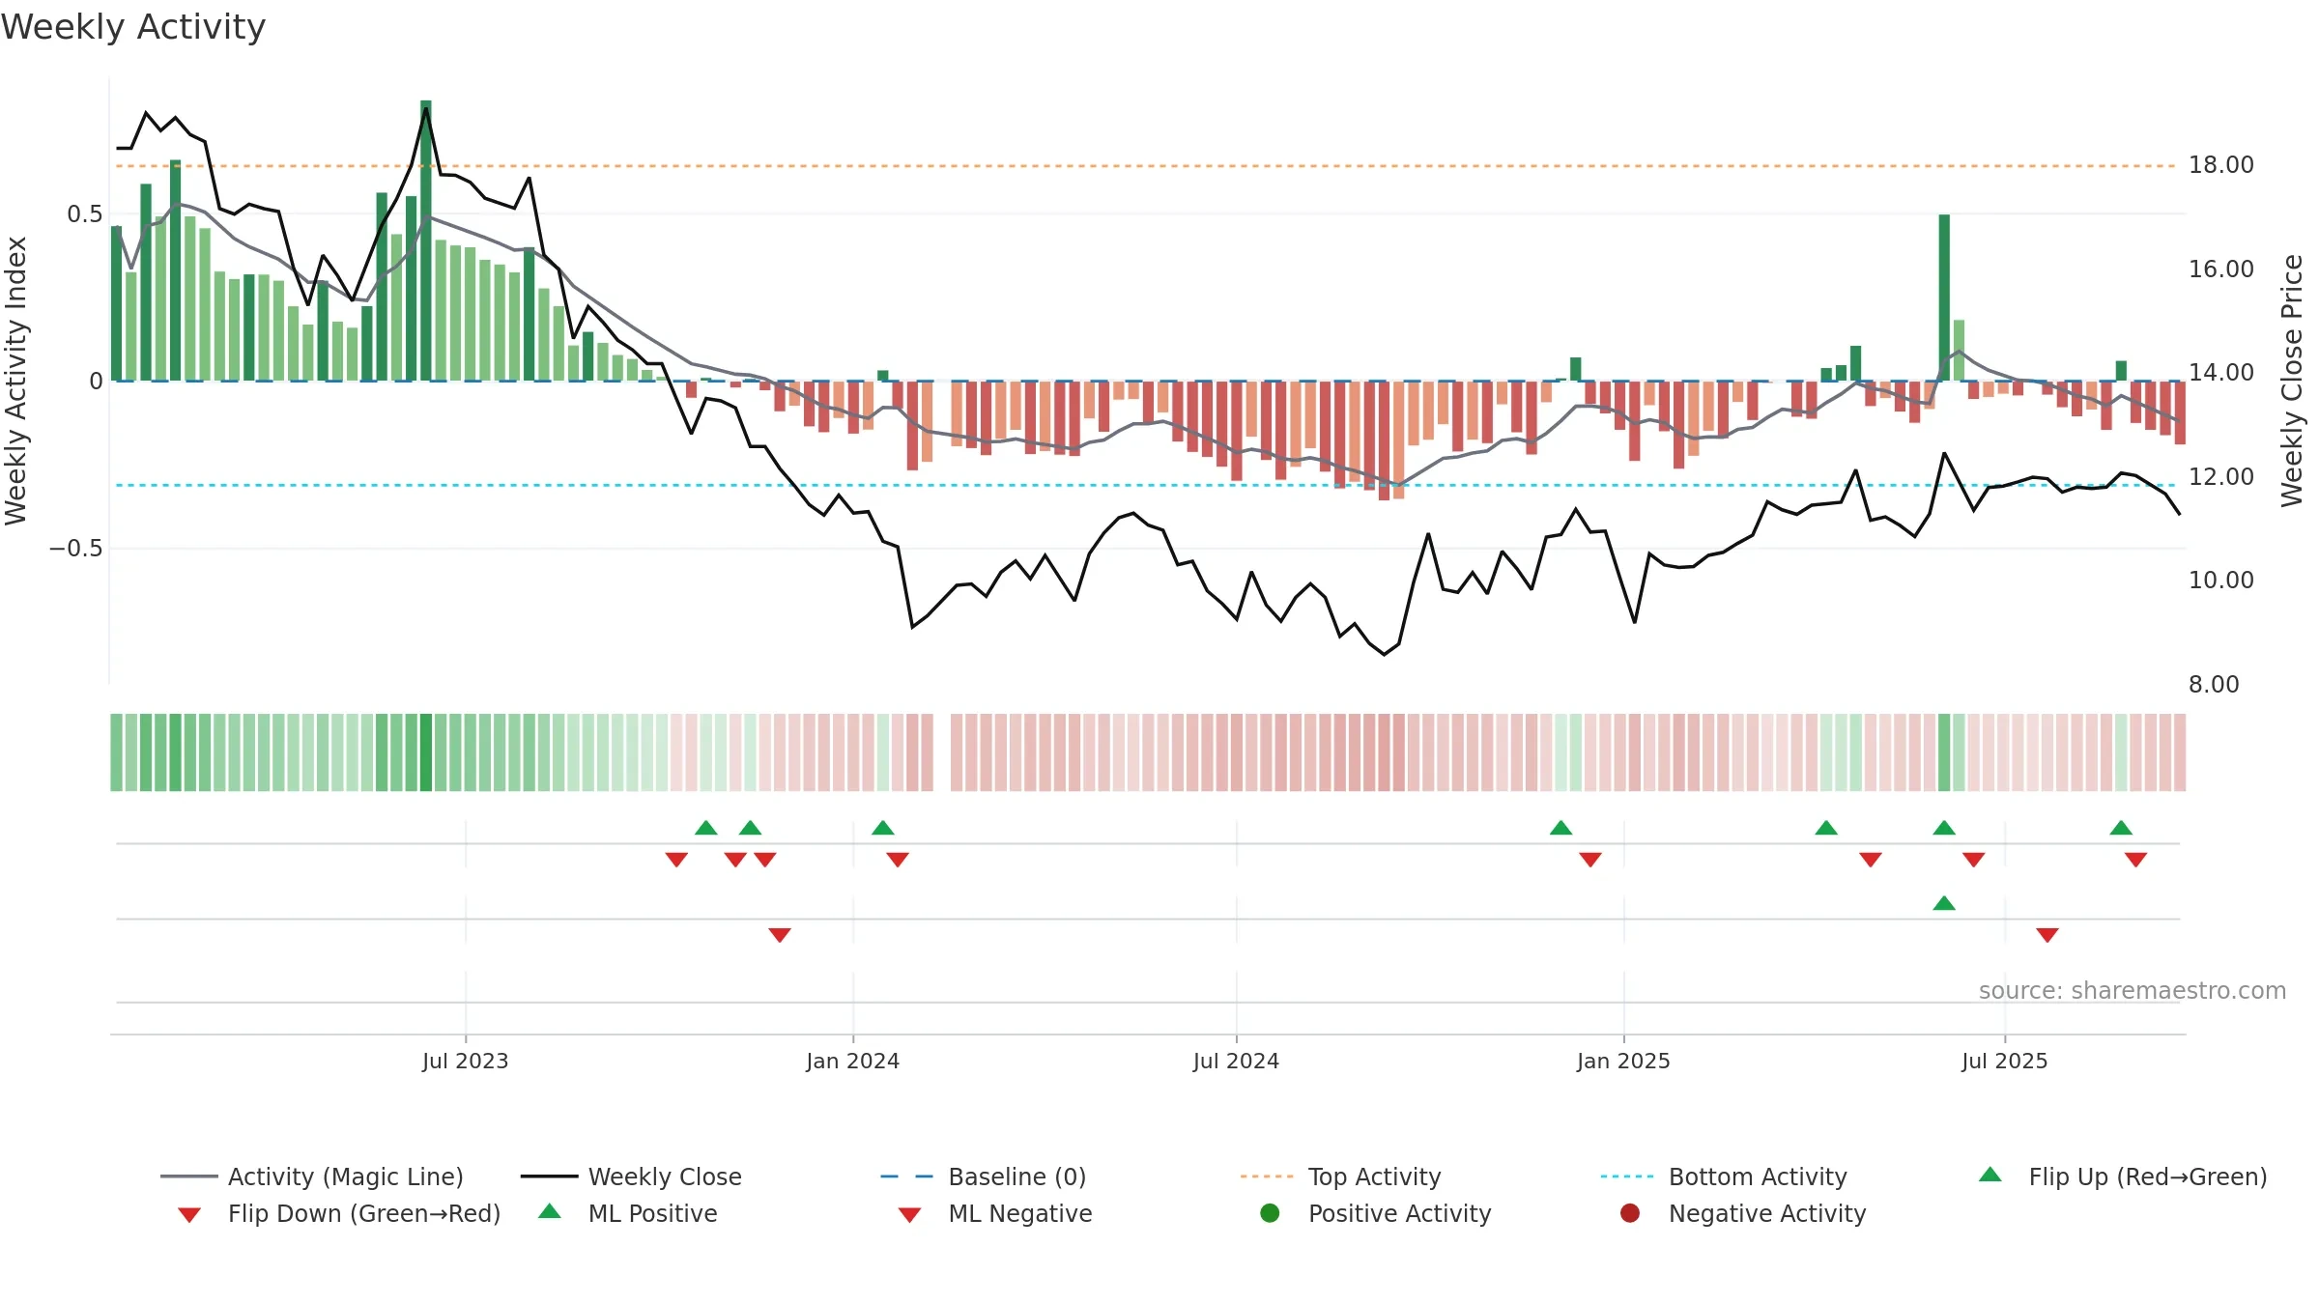The image size is (2319, 1304).
Task: Toggle ML Positive legend entry
Action: [628, 1213]
